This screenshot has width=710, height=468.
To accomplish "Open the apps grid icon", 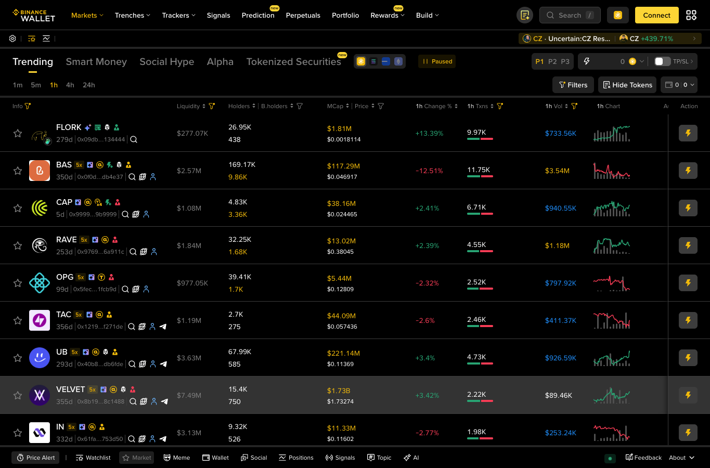I will pos(691,15).
